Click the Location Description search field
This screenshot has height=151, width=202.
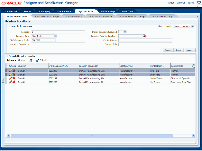click(58, 44)
